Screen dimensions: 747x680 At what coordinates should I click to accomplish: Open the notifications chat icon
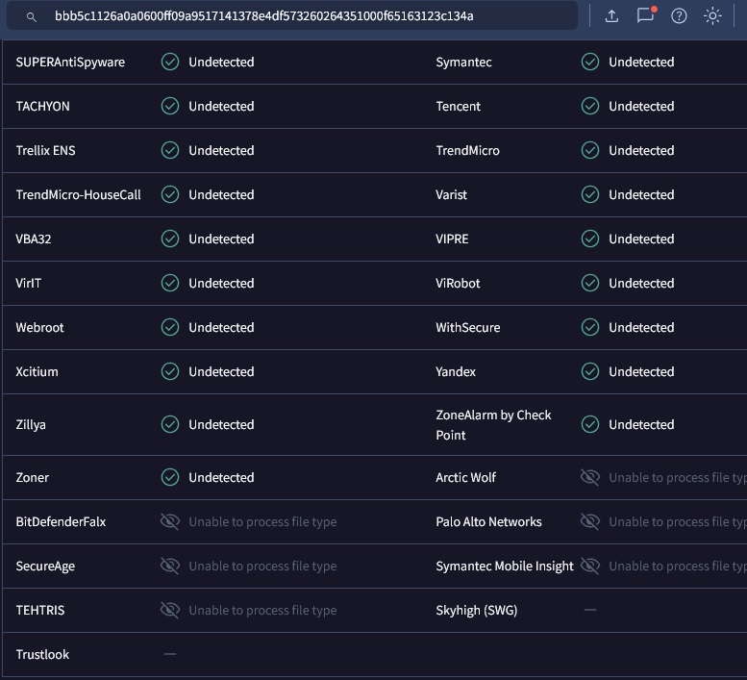point(645,15)
